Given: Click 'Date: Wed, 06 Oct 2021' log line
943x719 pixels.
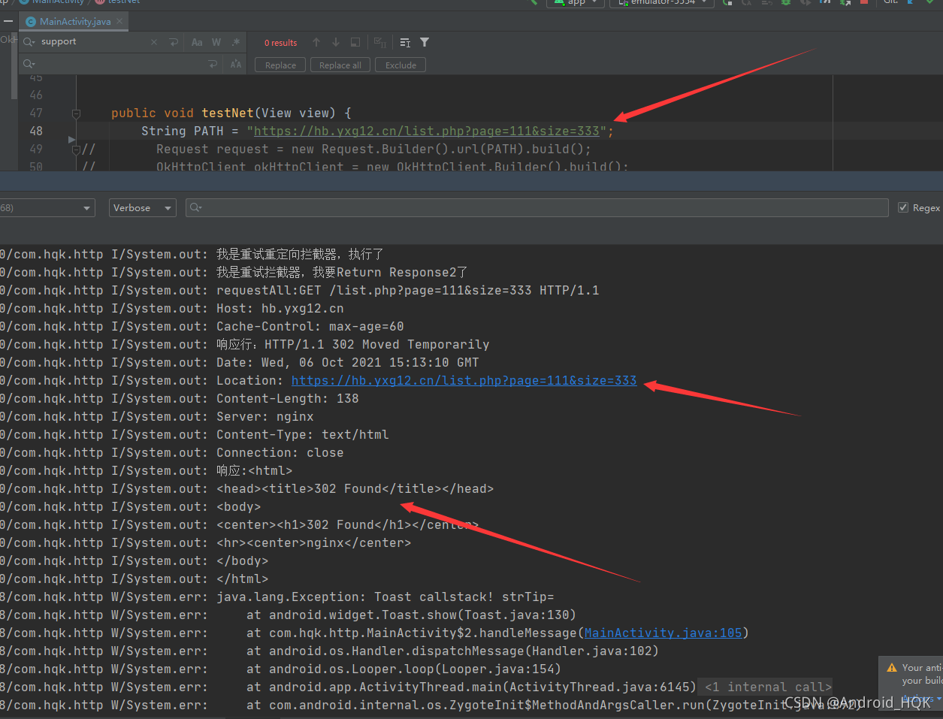Looking at the screenshot, I should tap(347, 363).
